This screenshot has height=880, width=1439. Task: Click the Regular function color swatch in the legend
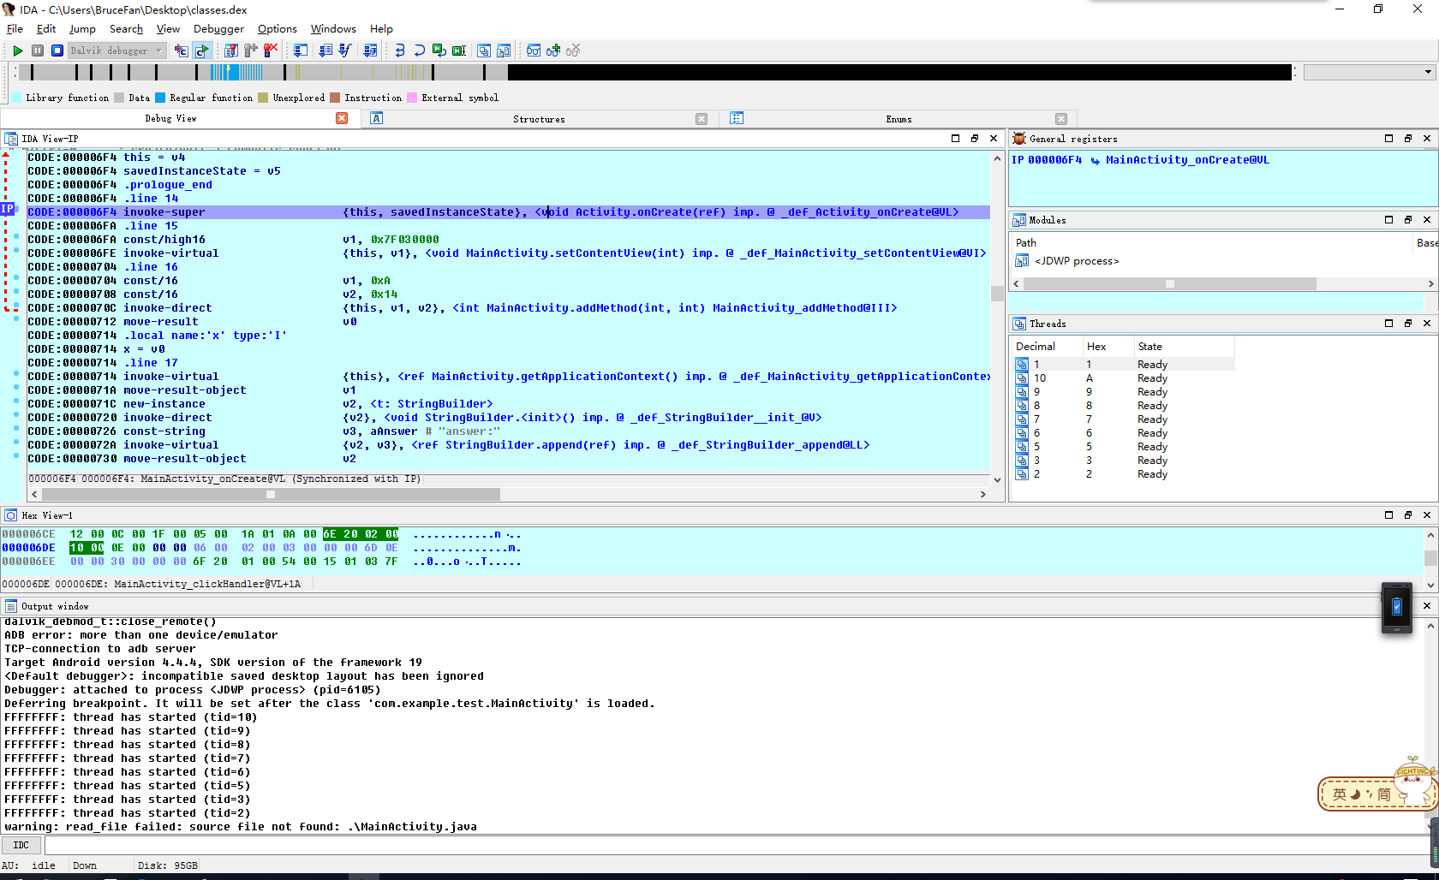(160, 98)
